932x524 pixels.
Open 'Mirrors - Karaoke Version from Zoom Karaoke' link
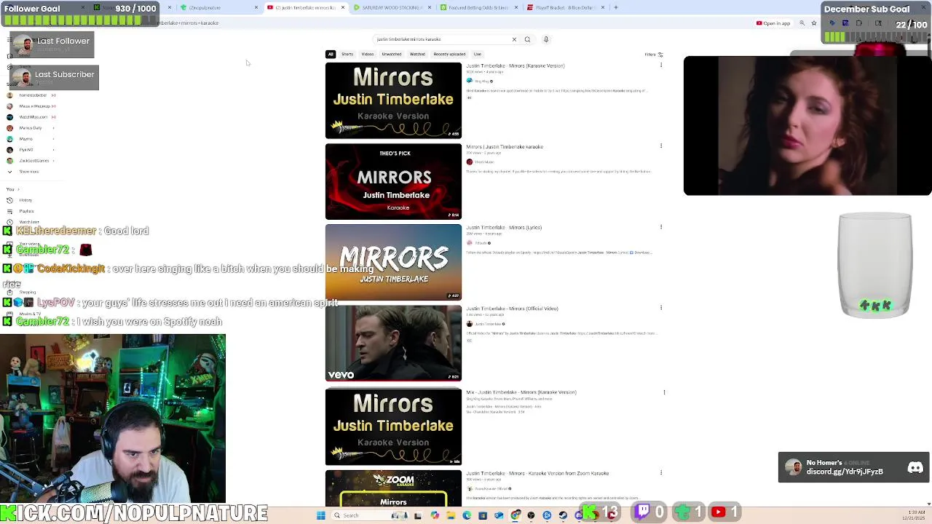537,473
